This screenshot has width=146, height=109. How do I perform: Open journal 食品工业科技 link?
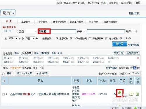click(88, 94)
